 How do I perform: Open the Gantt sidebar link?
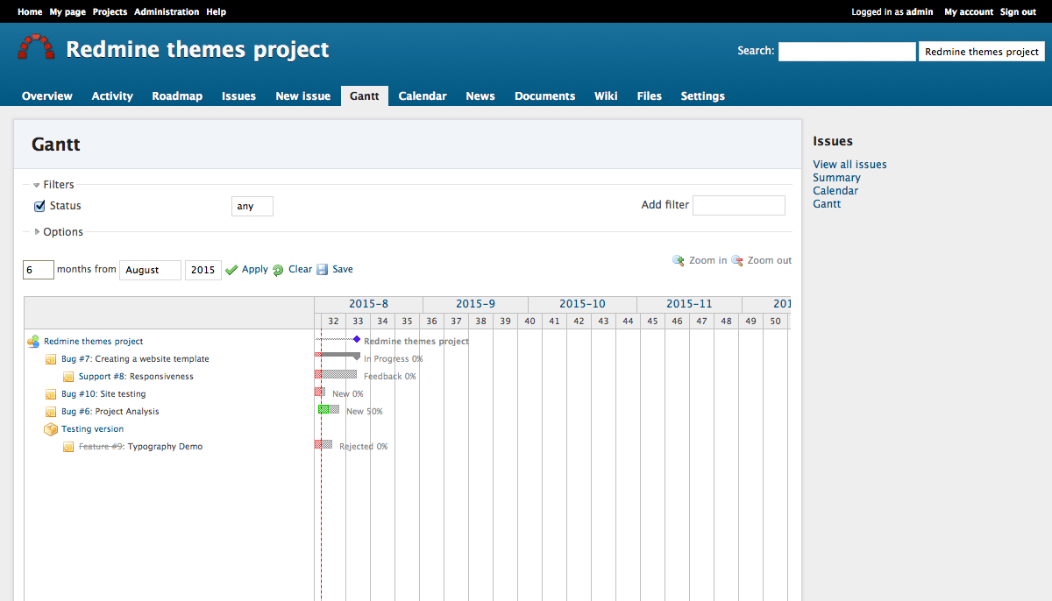click(827, 204)
